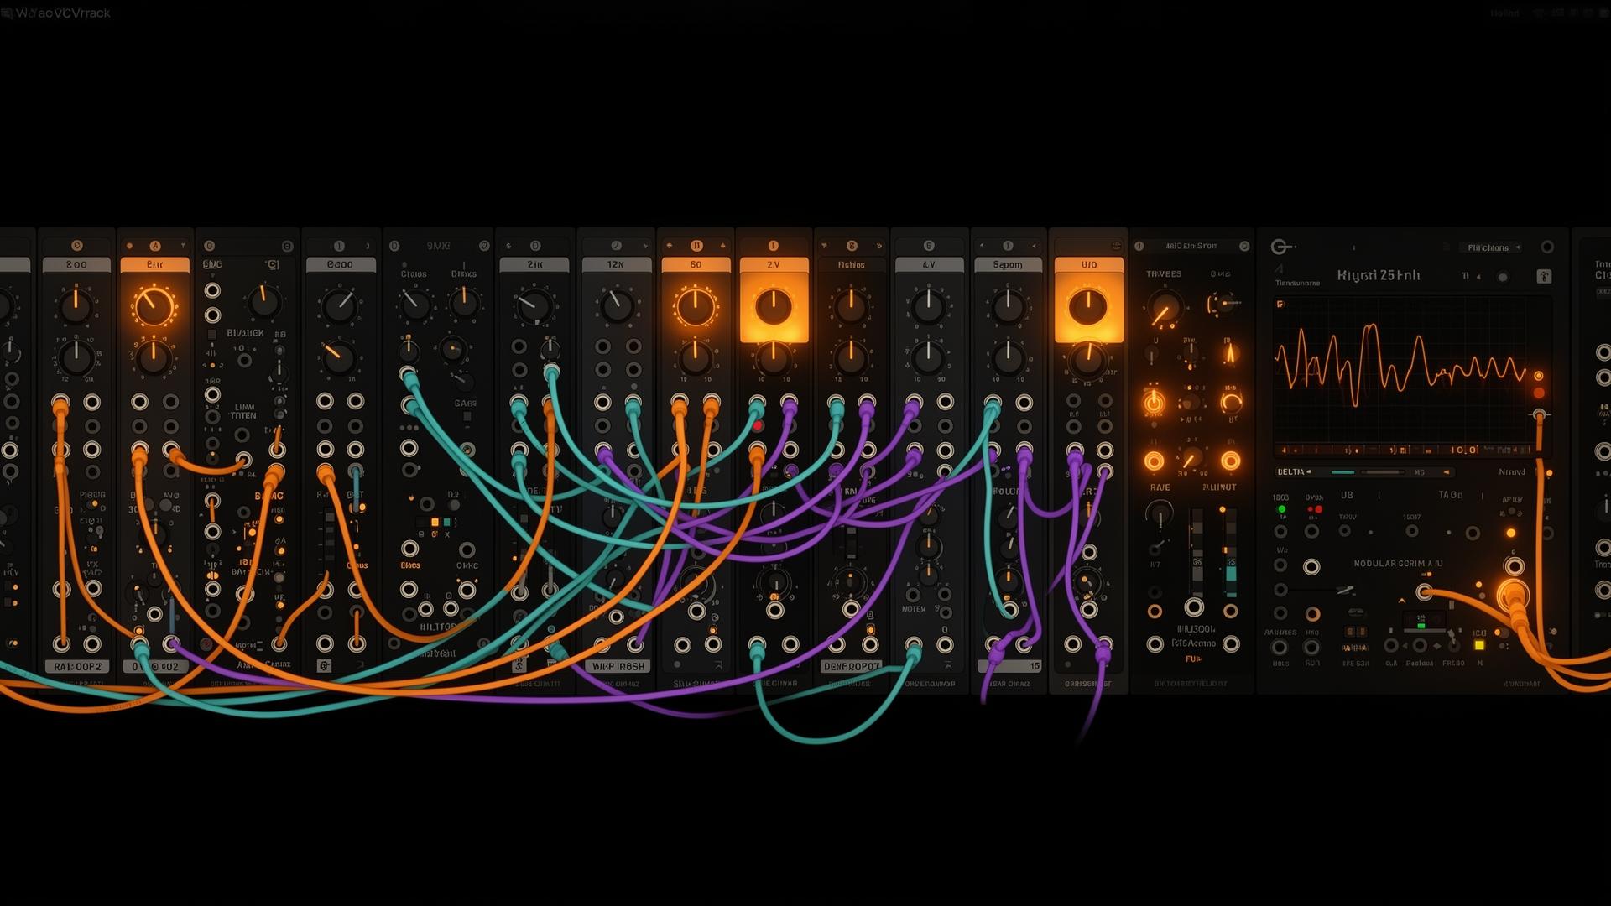Toggle the red LED button beside scope display
The width and height of the screenshot is (1611, 906).
pyautogui.click(x=1539, y=393)
